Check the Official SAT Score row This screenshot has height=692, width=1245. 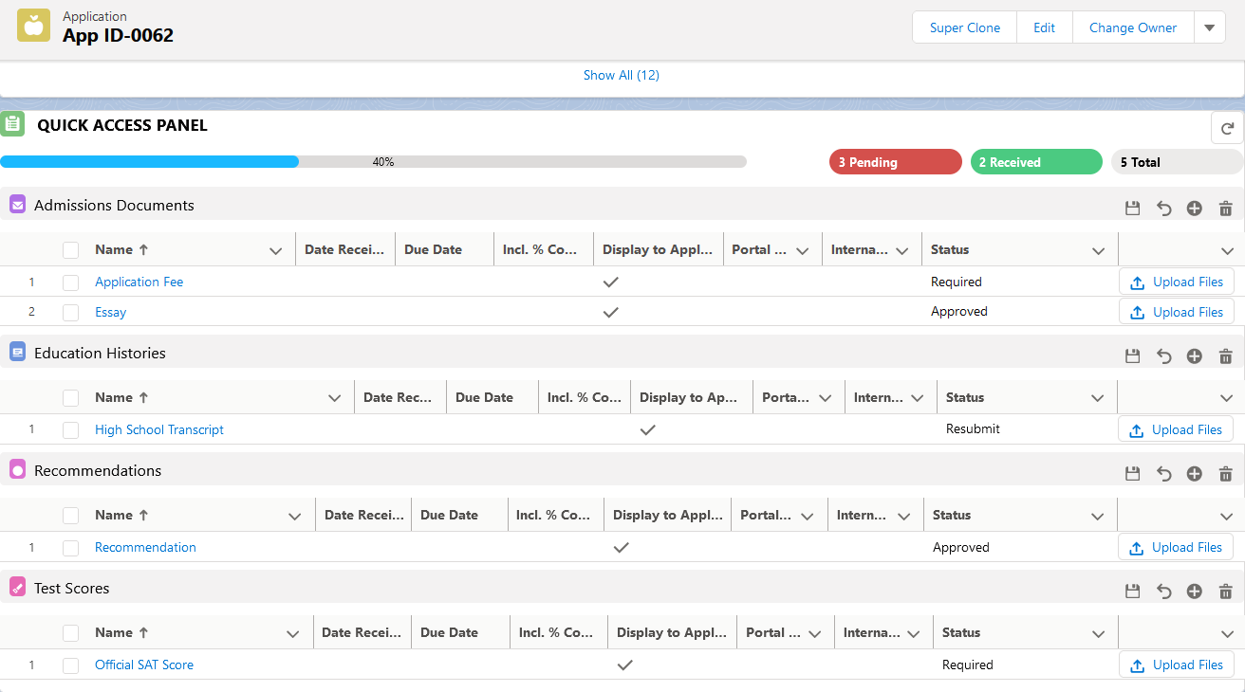pyautogui.click(x=71, y=665)
